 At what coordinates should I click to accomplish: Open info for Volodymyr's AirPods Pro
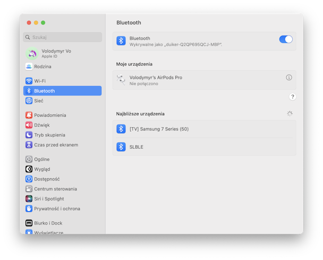(289, 77)
